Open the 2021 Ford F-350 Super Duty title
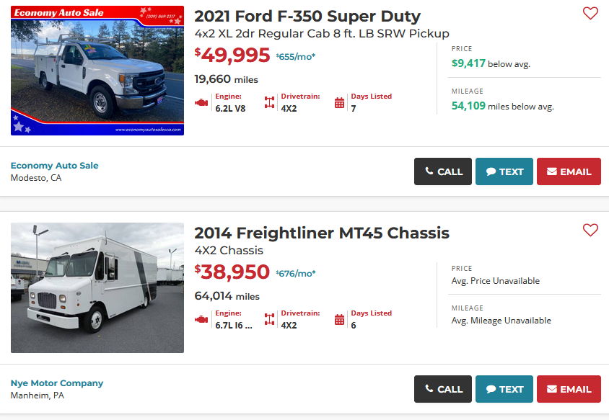Viewport: 609px width, 420px height. pyautogui.click(x=307, y=17)
